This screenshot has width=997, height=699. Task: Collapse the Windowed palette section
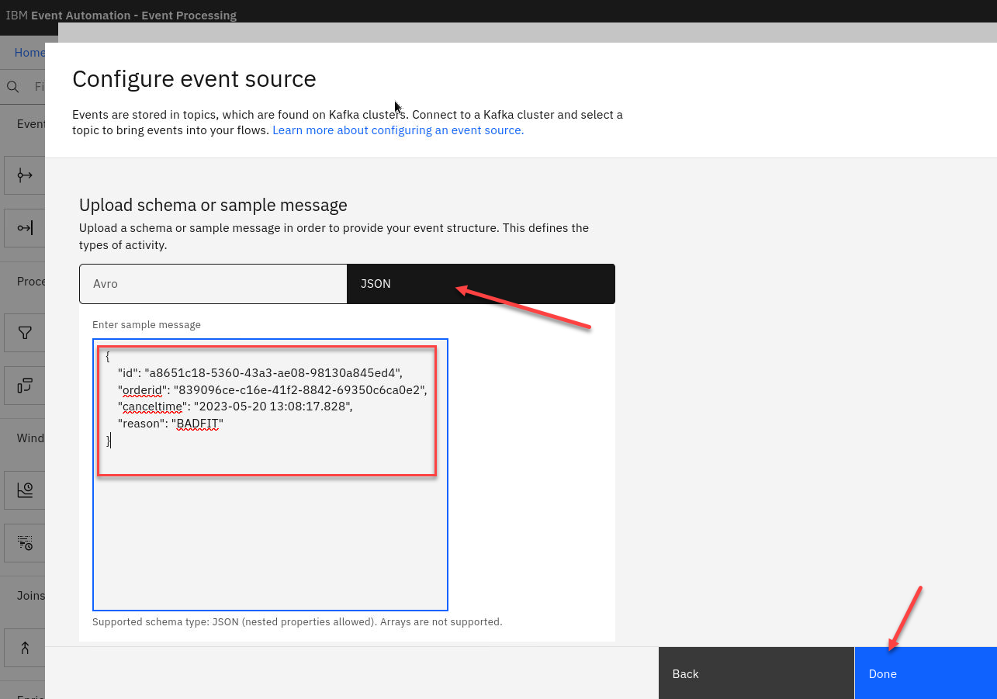pyautogui.click(x=31, y=438)
